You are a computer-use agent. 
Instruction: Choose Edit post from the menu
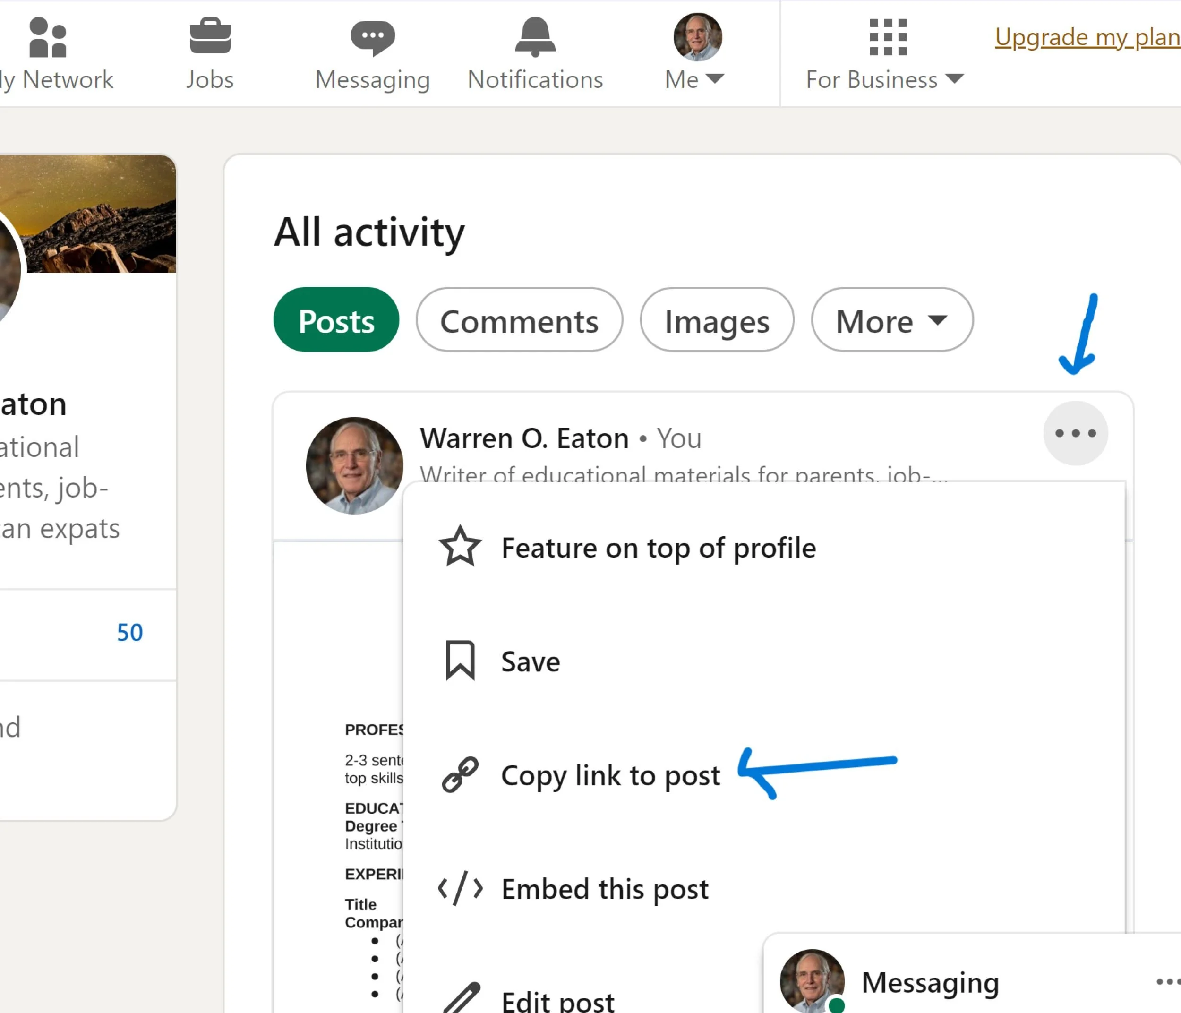coord(557,1001)
